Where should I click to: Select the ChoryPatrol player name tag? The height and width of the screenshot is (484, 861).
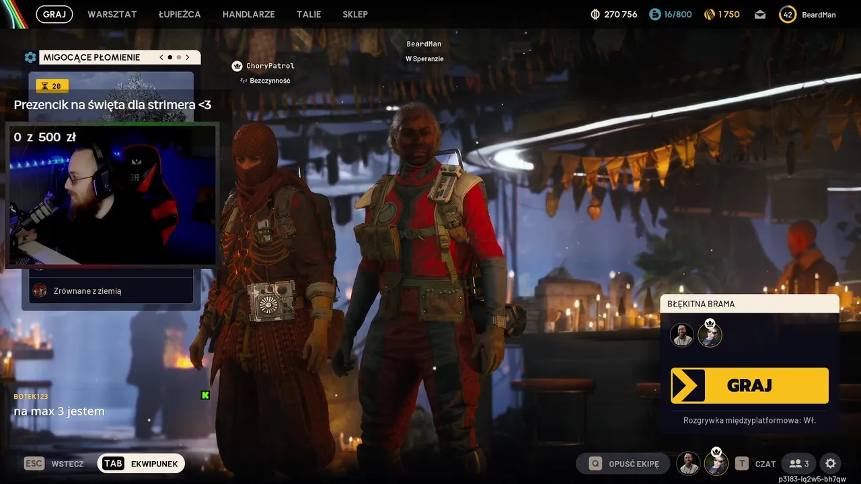270,66
